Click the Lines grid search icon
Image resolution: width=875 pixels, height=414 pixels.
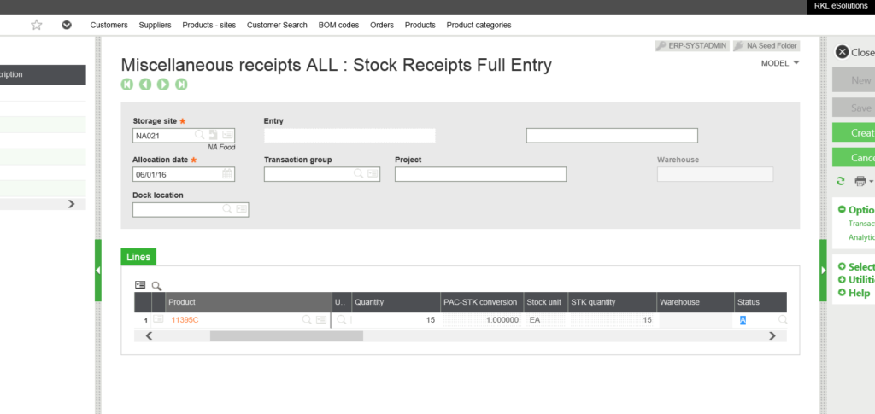157,286
